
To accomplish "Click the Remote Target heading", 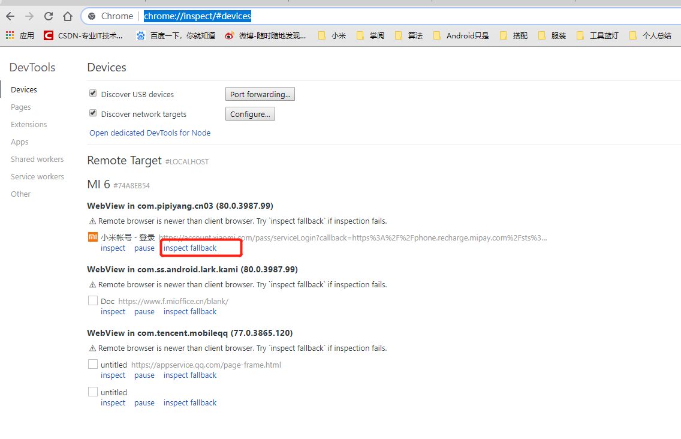I will pyautogui.click(x=124, y=160).
